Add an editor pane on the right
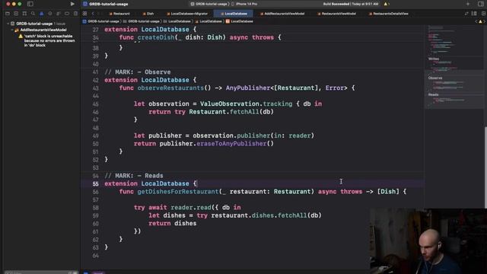The image size is (487, 274). coord(483,14)
